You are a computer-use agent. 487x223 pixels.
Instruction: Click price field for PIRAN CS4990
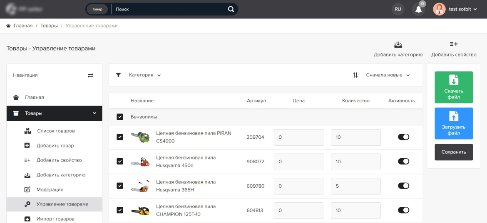(298, 137)
